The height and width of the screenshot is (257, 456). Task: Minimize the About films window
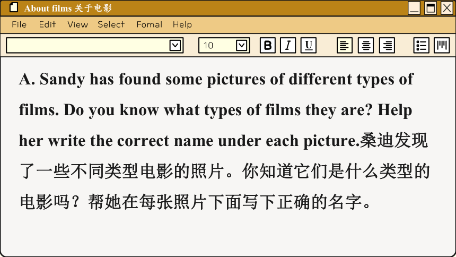point(414,8)
